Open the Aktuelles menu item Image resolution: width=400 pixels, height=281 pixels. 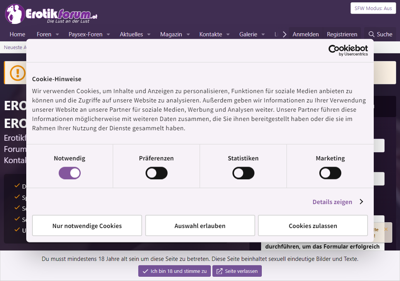131,34
